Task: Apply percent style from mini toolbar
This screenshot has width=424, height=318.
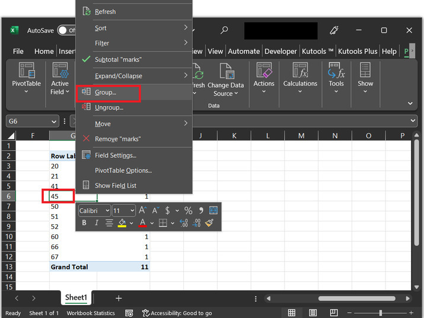Action: 188,211
